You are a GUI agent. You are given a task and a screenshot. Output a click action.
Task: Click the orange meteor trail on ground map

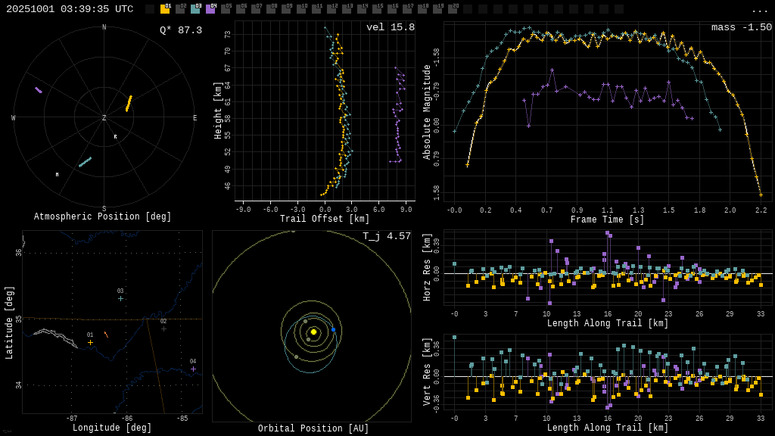point(106,334)
